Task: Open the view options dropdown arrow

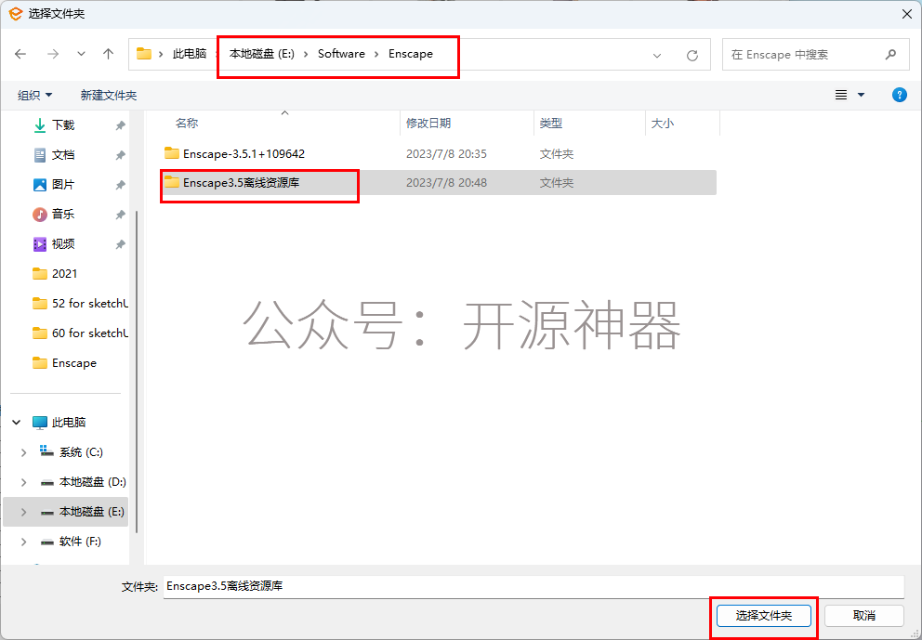Action: [862, 95]
